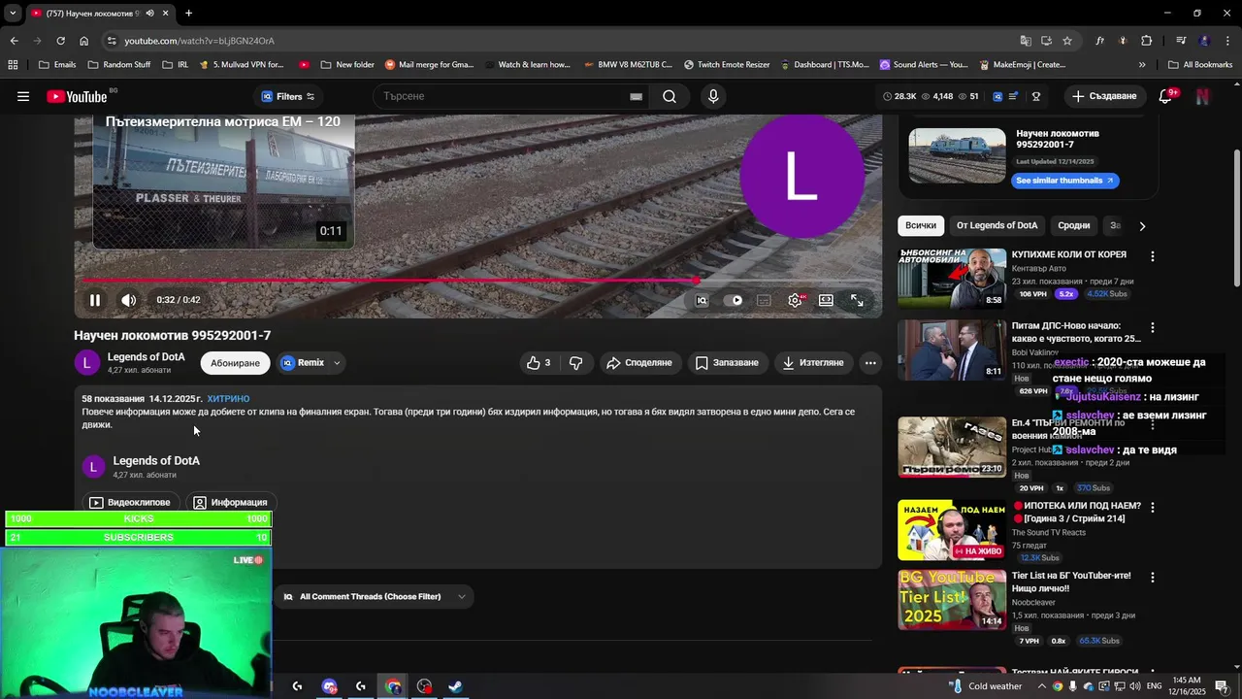1242x699 pixels.
Task: Show hidden bookmarks with chevron
Action: coord(1141,65)
